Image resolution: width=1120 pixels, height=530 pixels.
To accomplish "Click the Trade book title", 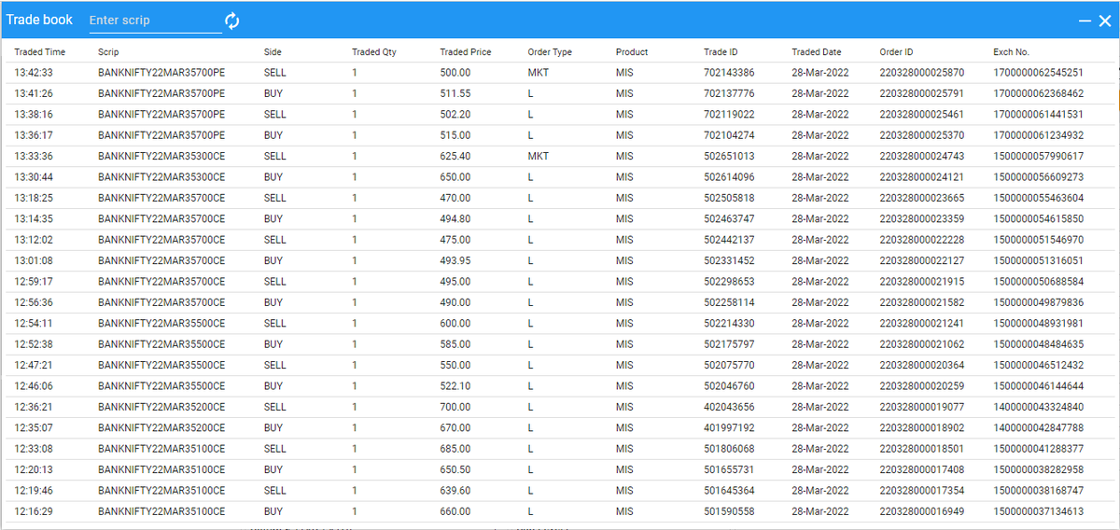I will pos(39,20).
